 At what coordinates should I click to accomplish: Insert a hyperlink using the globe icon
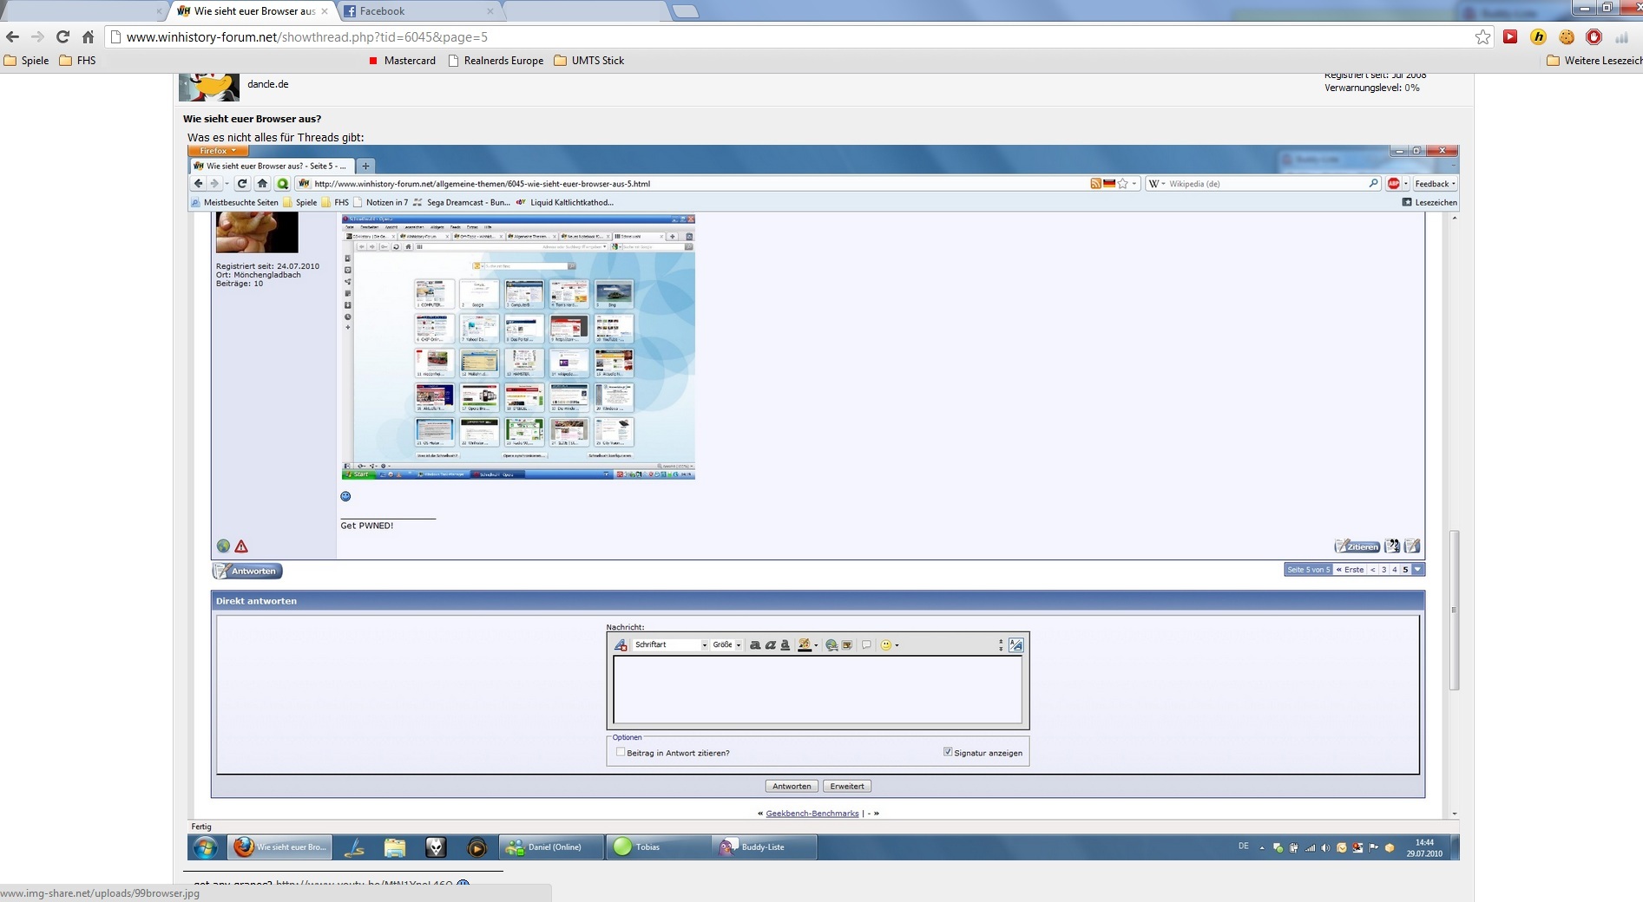click(x=831, y=645)
